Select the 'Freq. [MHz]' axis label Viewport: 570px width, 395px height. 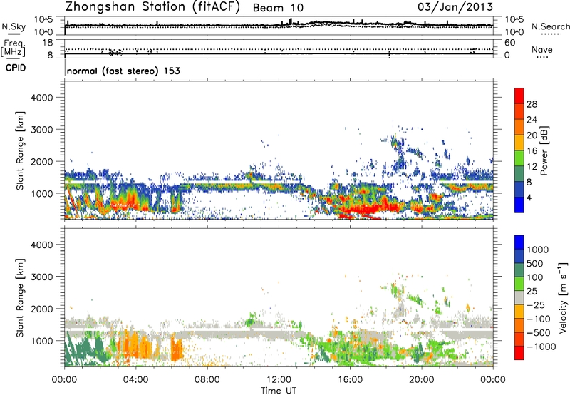click(x=13, y=48)
